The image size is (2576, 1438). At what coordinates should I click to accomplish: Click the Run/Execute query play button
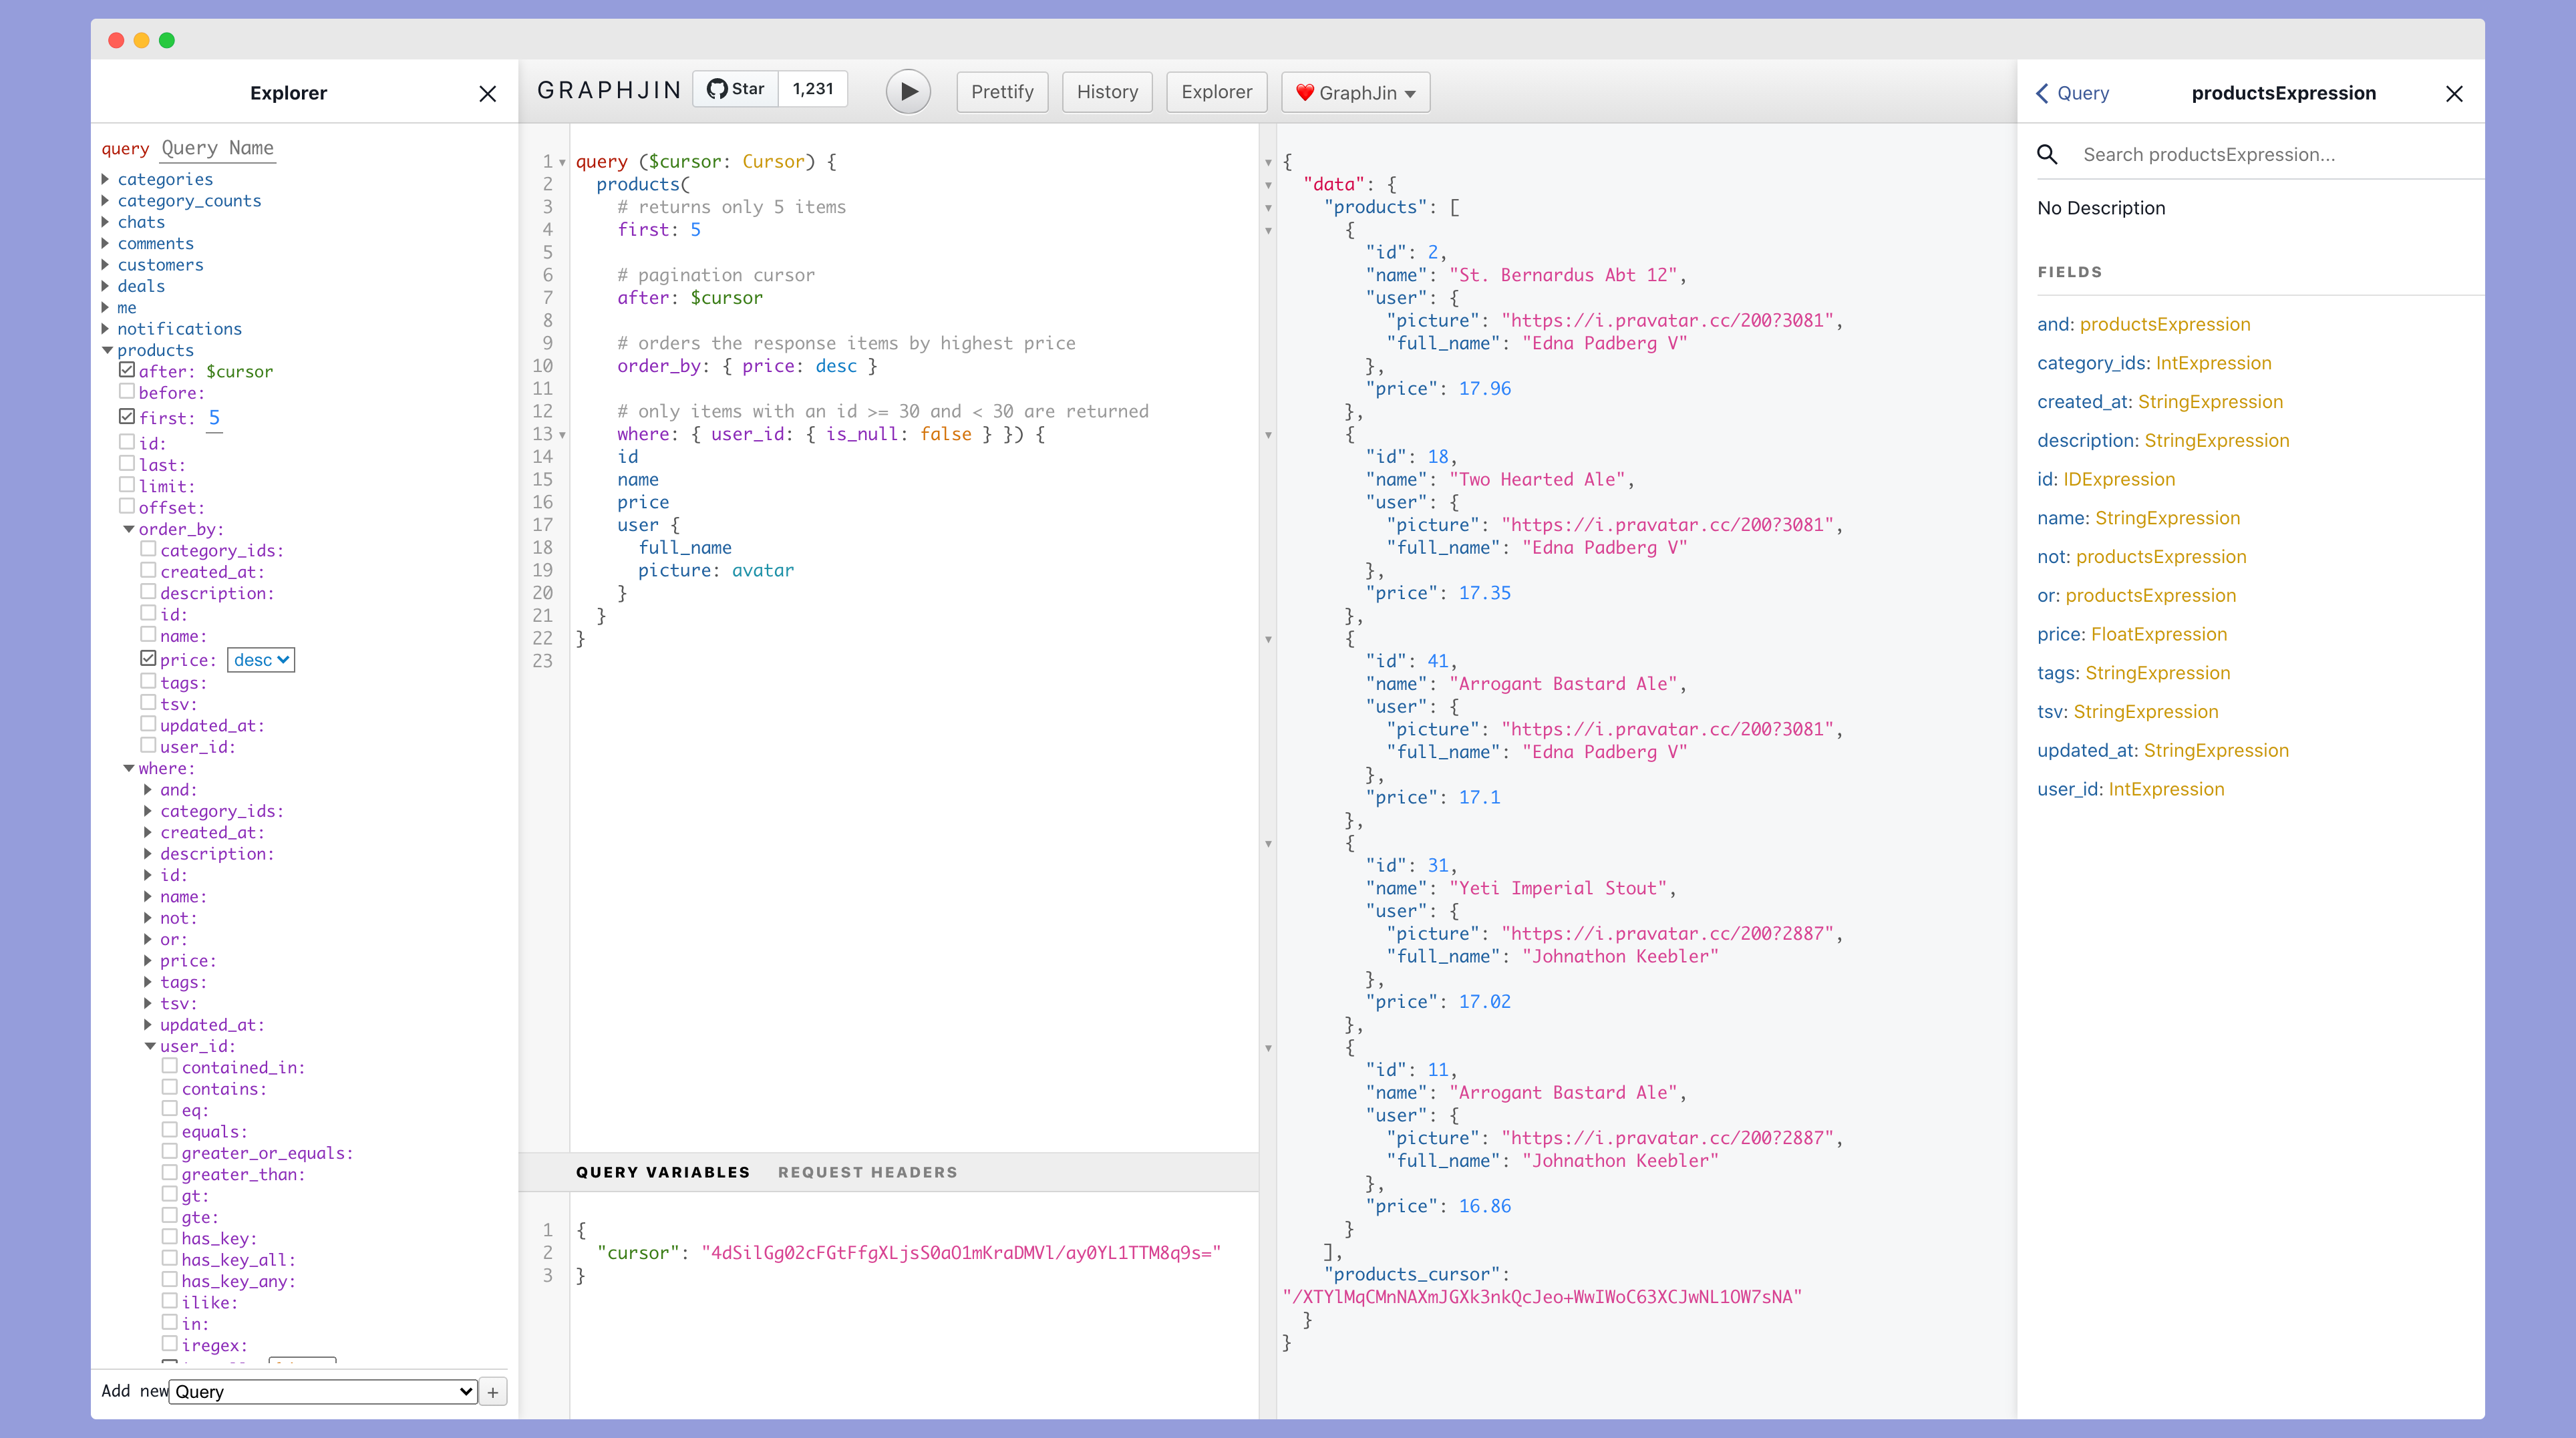(908, 92)
